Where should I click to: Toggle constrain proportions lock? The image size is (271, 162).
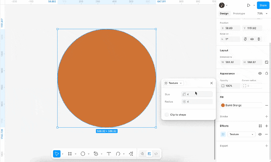(x=266, y=62)
